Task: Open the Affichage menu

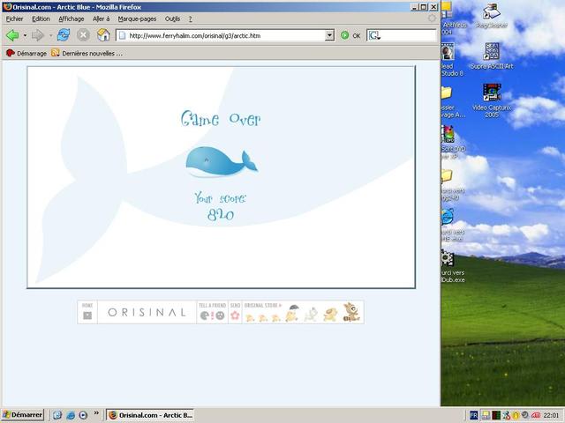Action: click(x=71, y=19)
